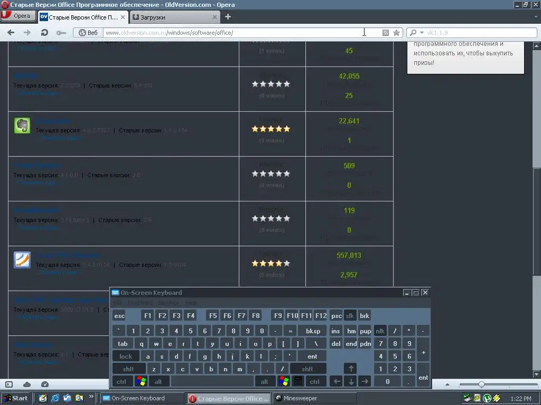
Task: Click the lightning bolt tray icon
Action: coord(497,398)
